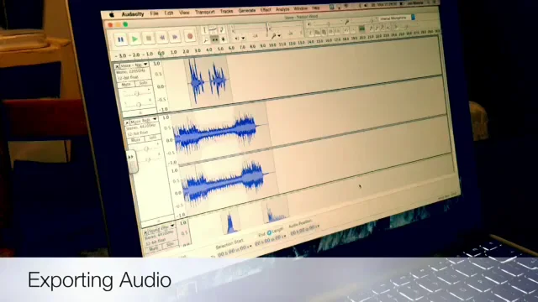
Task: Click the 5.0 mark on timeline ruler
Action: (220, 49)
